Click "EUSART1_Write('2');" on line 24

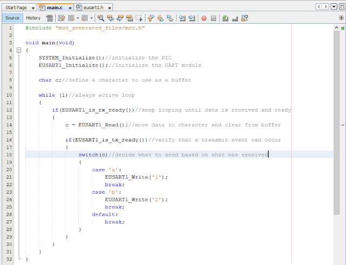136,200
